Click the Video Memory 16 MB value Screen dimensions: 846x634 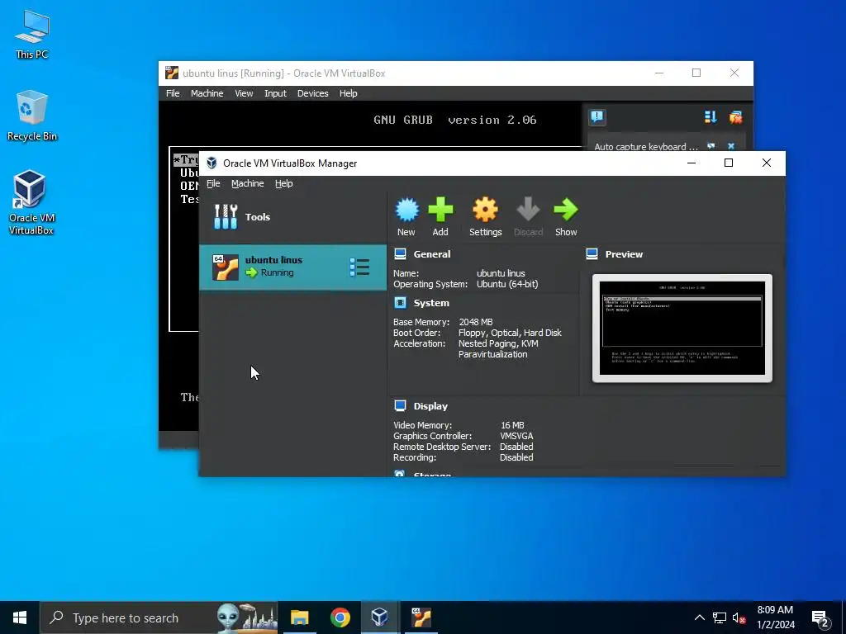click(512, 425)
